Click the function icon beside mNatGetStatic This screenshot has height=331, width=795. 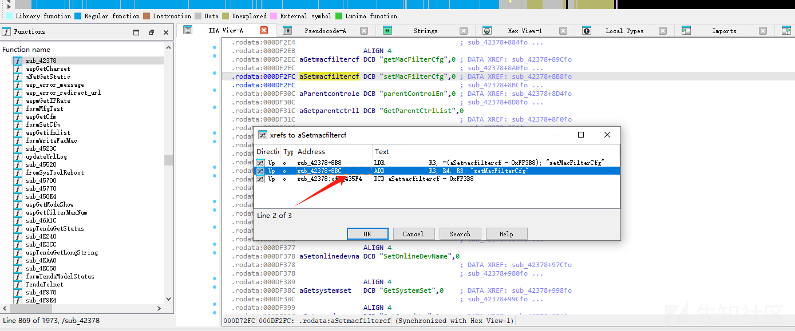pos(18,76)
